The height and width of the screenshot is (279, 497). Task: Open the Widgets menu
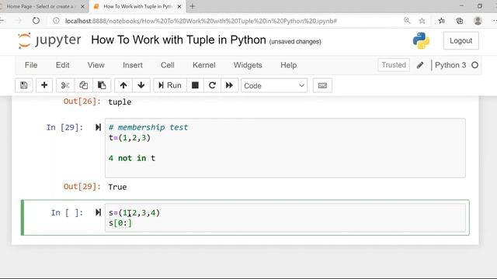(248, 65)
